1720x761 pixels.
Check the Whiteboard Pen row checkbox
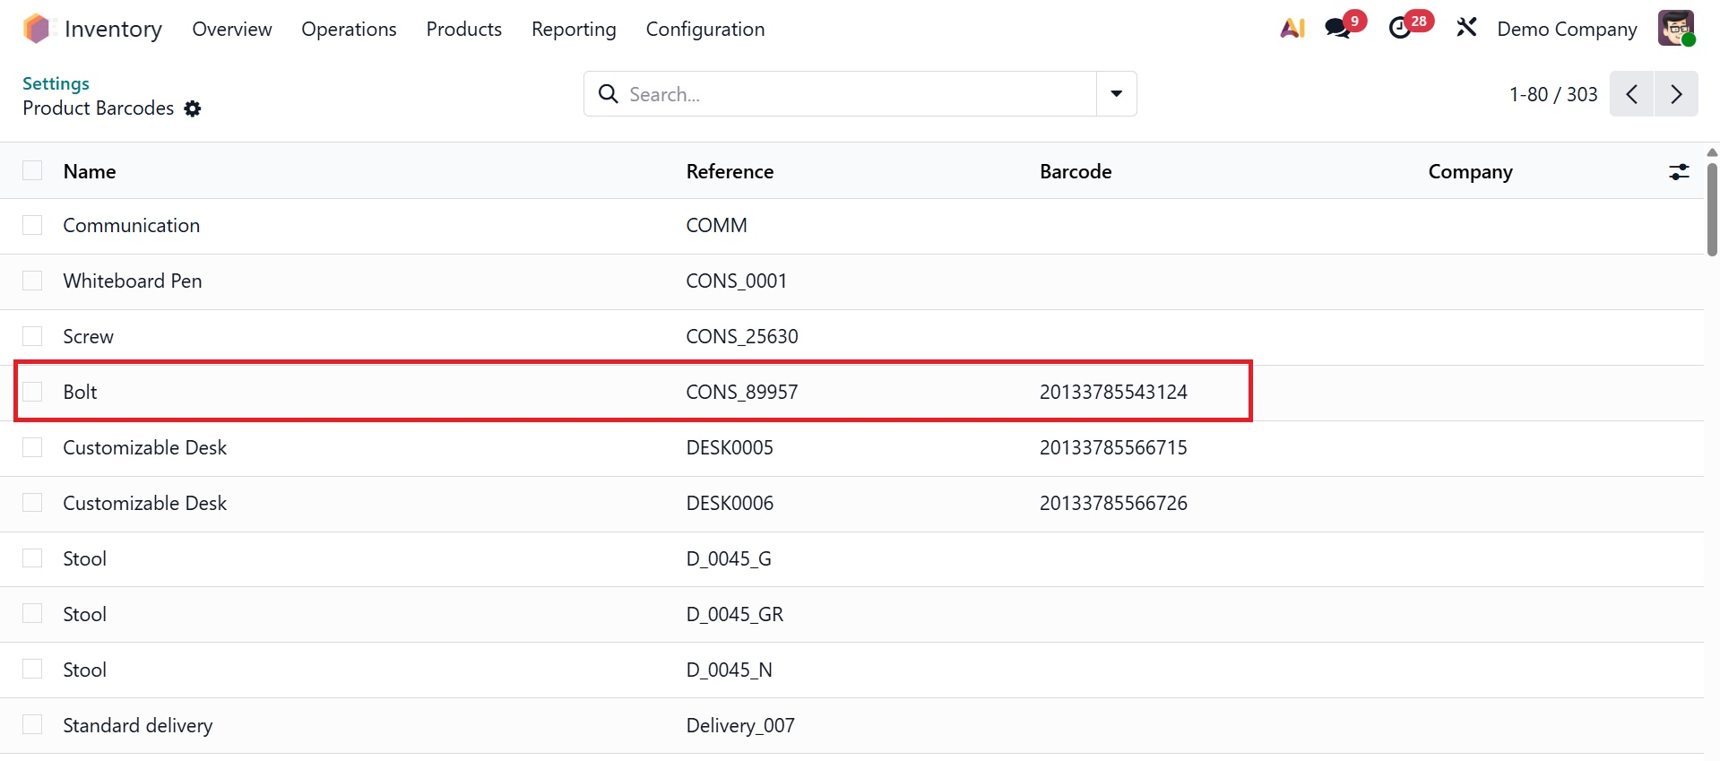pyautogui.click(x=32, y=281)
